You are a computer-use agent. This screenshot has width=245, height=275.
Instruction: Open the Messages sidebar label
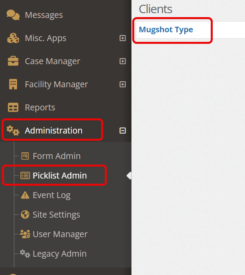[44, 15]
